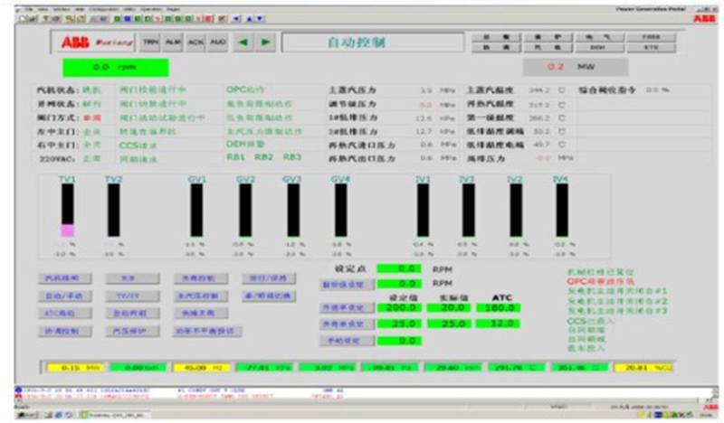Acknowledge alarms with the ACK button
The width and height of the screenshot is (724, 423).
[x=195, y=42]
